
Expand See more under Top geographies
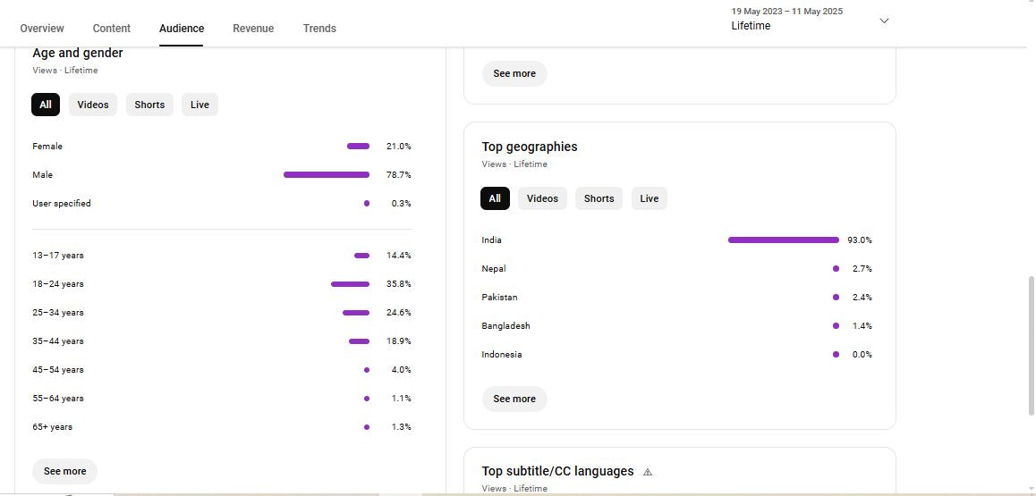(x=514, y=399)
